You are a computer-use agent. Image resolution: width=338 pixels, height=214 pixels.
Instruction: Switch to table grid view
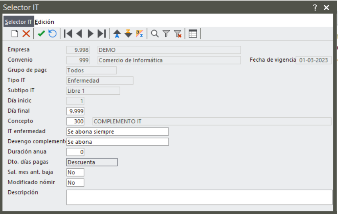pyautogui.click(x=193, y=34)
